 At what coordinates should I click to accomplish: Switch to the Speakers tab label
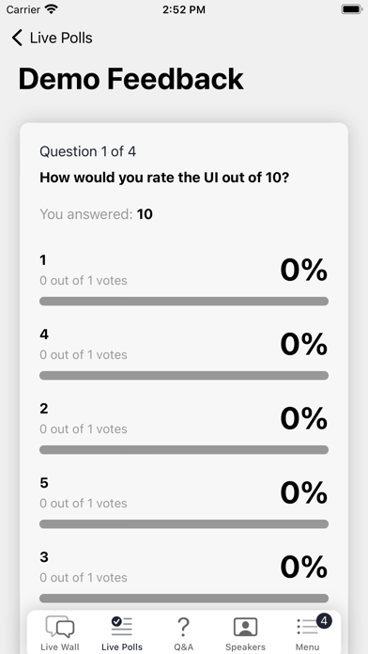(x=245, y=646)
